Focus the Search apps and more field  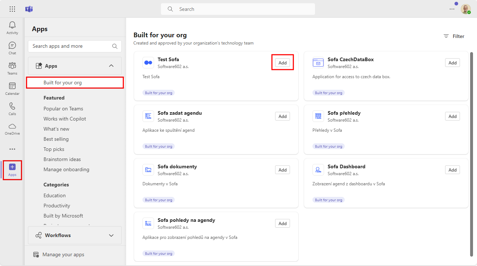pyautogui.click(x=75, y=46)
